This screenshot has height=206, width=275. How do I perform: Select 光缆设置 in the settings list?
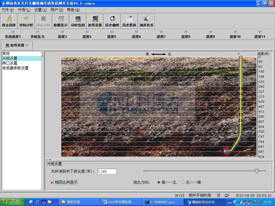pyautogui.click(x=22, y=58)
